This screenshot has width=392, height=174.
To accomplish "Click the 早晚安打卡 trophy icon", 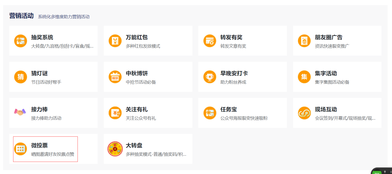I will 210,77.
